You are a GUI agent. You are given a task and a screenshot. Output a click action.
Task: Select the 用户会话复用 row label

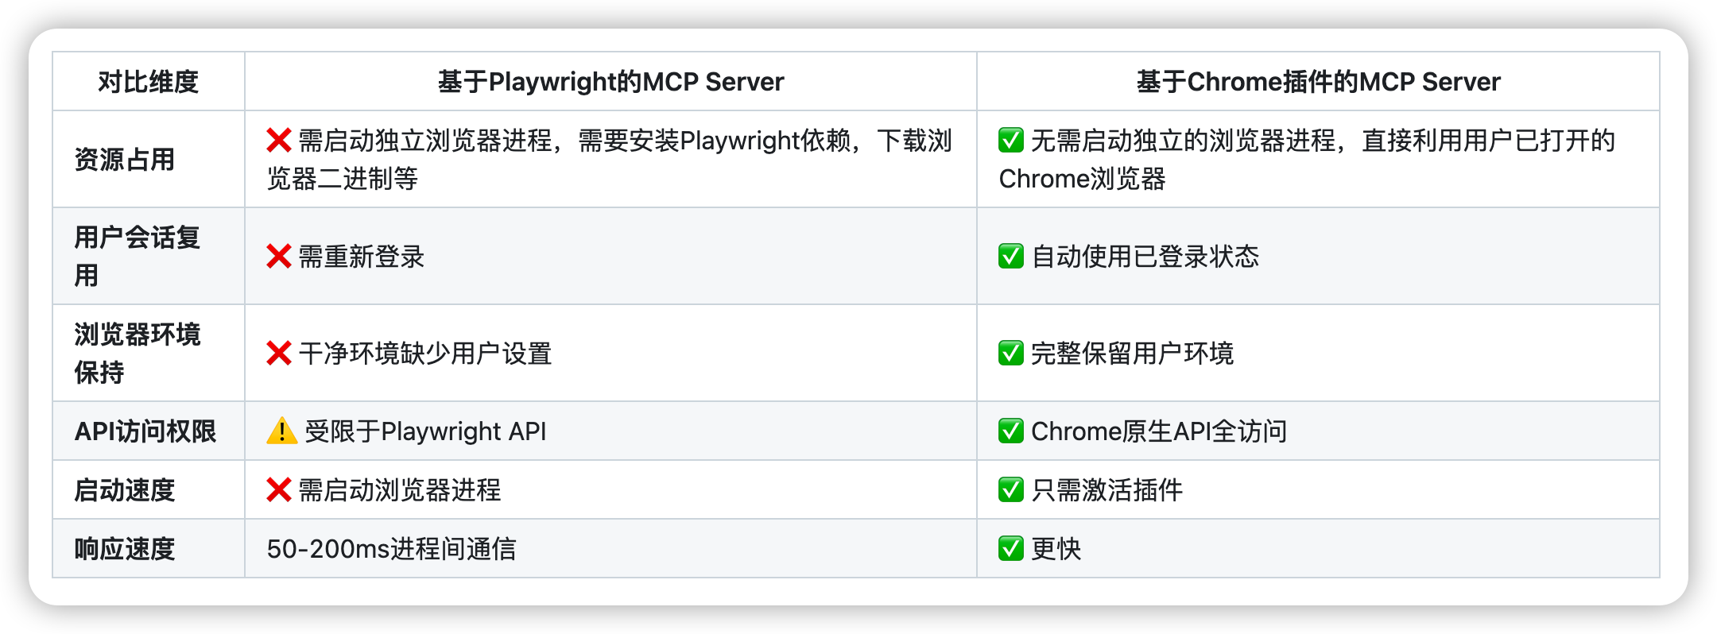point(137,256)
